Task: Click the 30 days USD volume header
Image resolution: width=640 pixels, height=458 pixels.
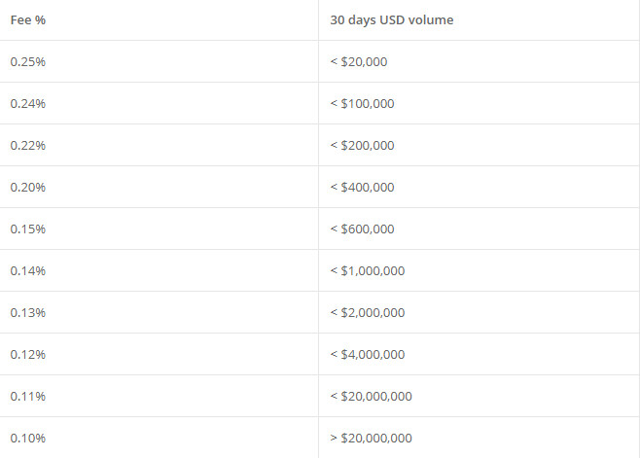Action: (391, 20)
